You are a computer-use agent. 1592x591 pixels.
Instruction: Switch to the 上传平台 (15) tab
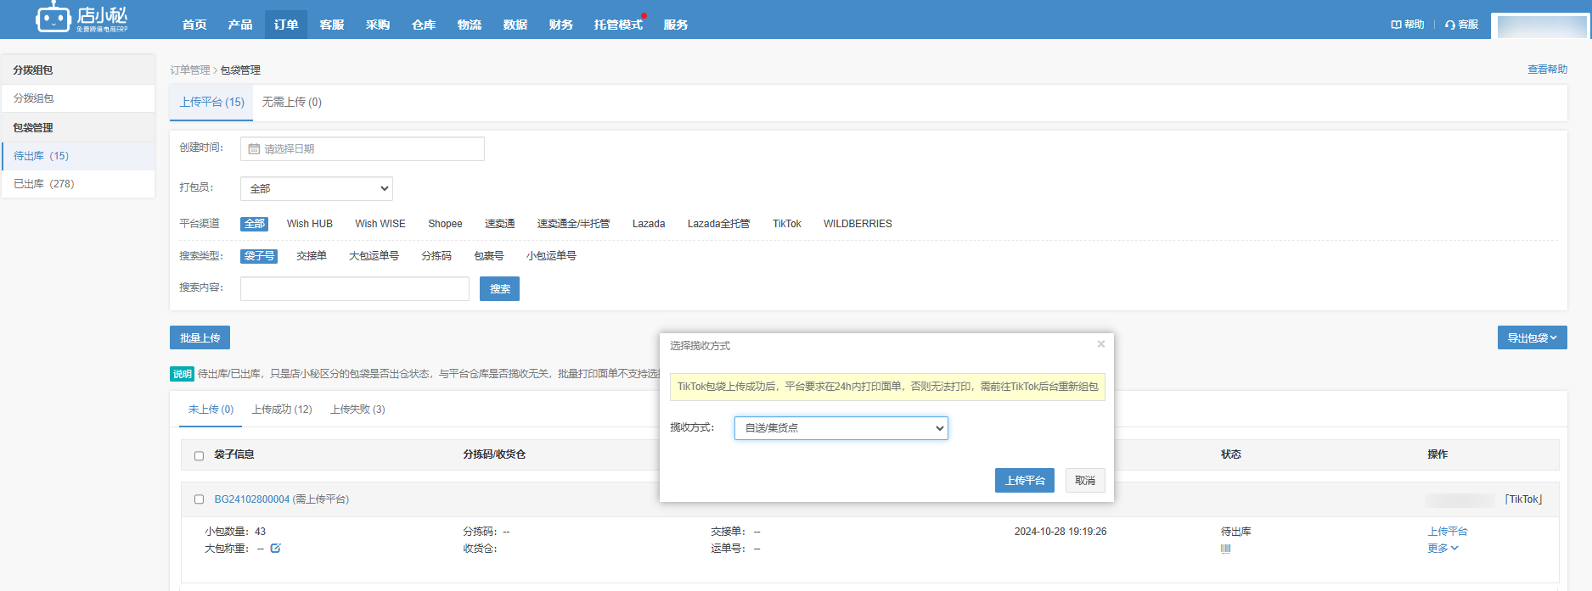212,102
